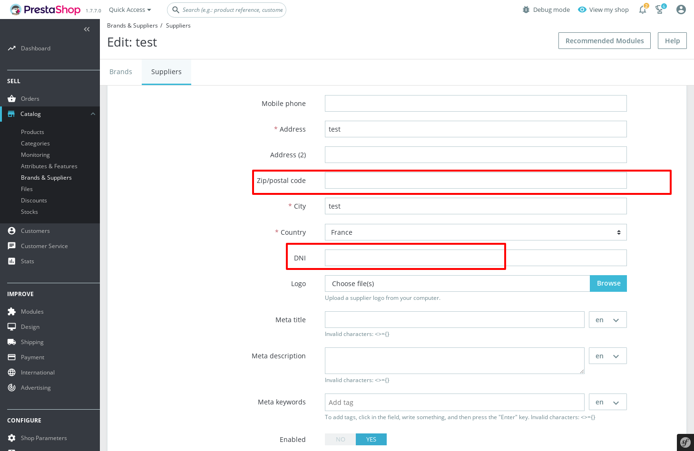
Task: Open Discounts in Catalog submenu
Action: tap(34, 201)
